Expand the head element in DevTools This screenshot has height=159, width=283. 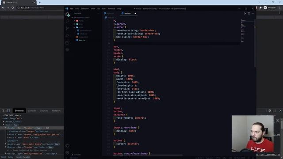(x=4, y=122)
